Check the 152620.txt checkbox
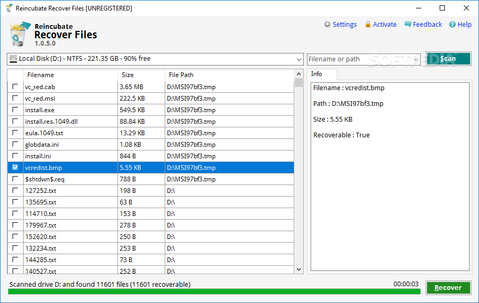The image size is (479, 303). tap(15, 237)
